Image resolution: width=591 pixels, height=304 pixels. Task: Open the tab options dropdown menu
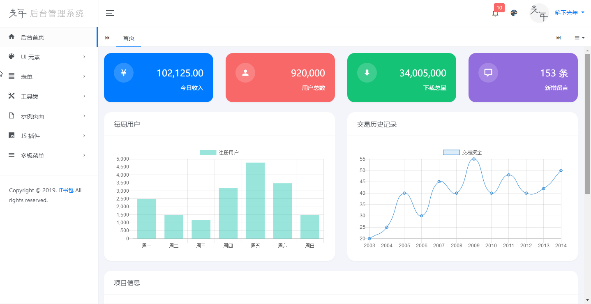579,38
